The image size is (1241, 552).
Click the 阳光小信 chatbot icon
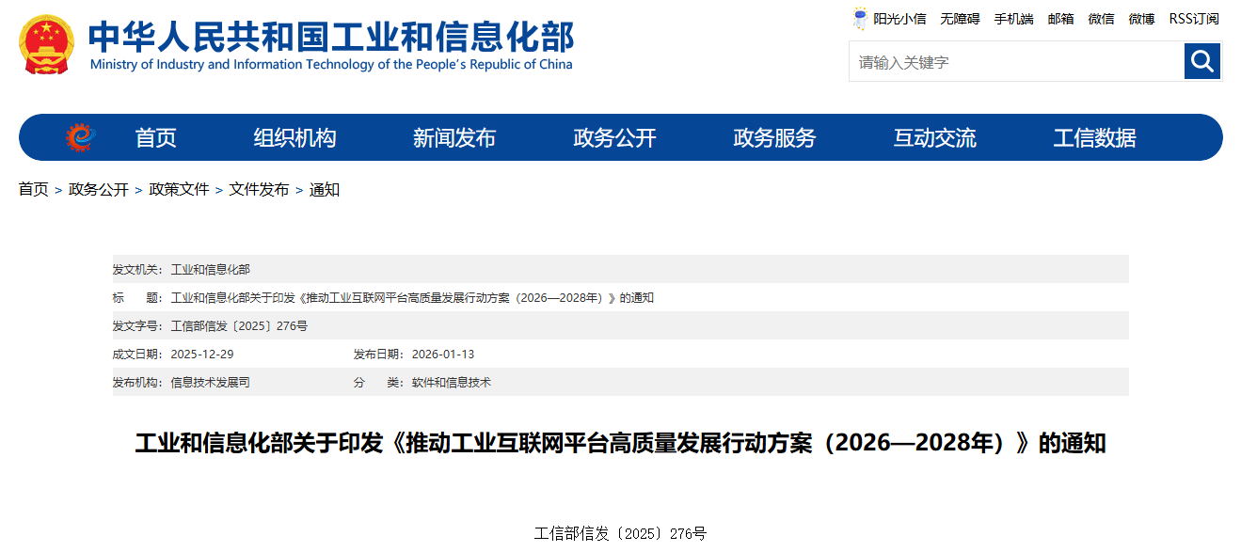pos(859,17)
